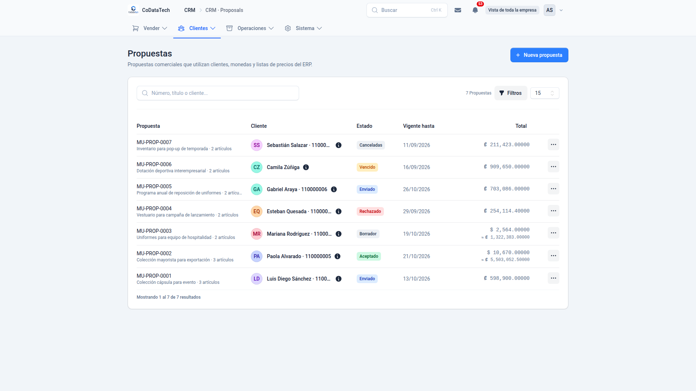Viewport: 696px width, 391px height.
Task: Click info icon beside Mariana Rodríguez
Action: click(x=339, y=234)
